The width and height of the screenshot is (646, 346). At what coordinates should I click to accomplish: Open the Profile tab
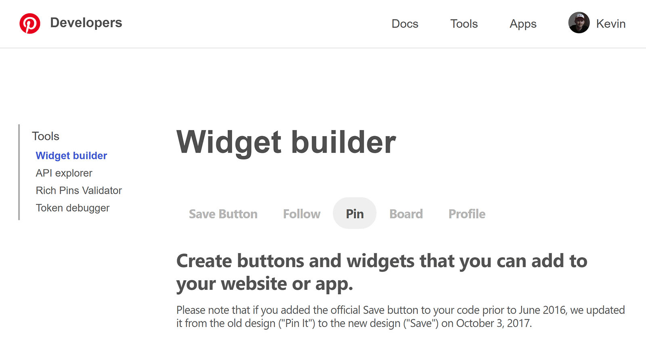click(466, 214)
